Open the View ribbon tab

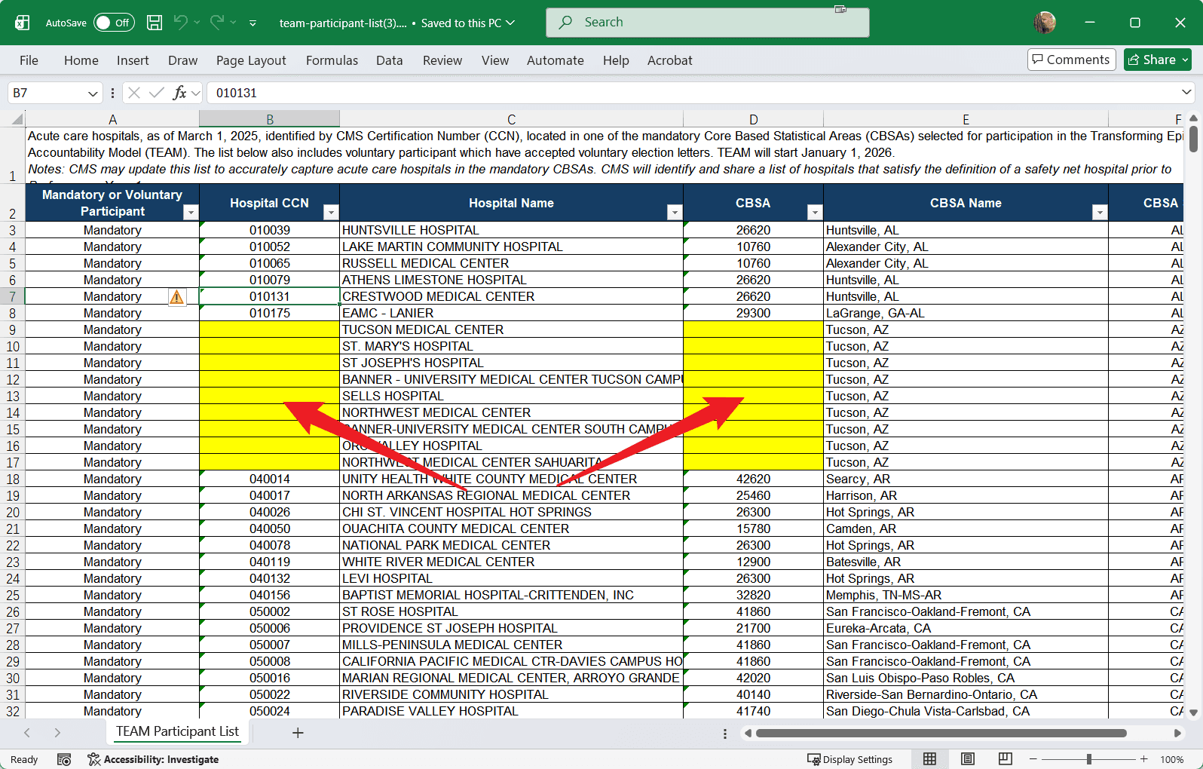[495, 60]
